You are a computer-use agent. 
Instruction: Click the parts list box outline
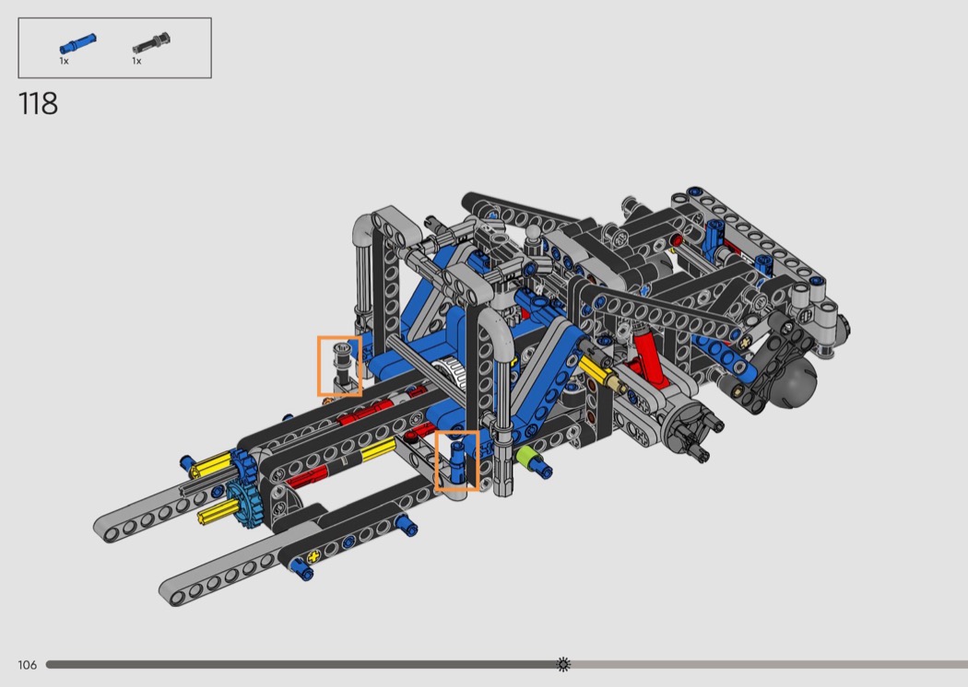pyautogui.click(x=114, y=19)
